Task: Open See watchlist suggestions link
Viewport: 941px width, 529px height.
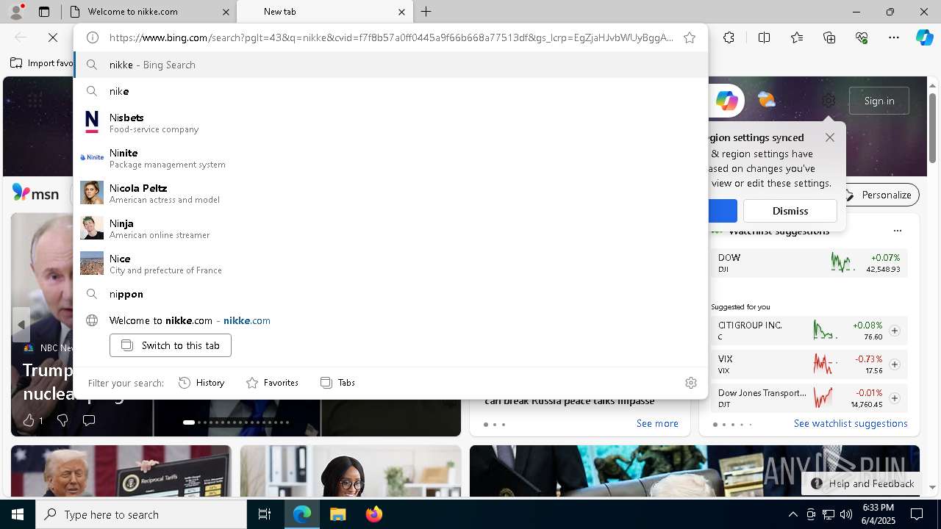Action: coord(851,423)
